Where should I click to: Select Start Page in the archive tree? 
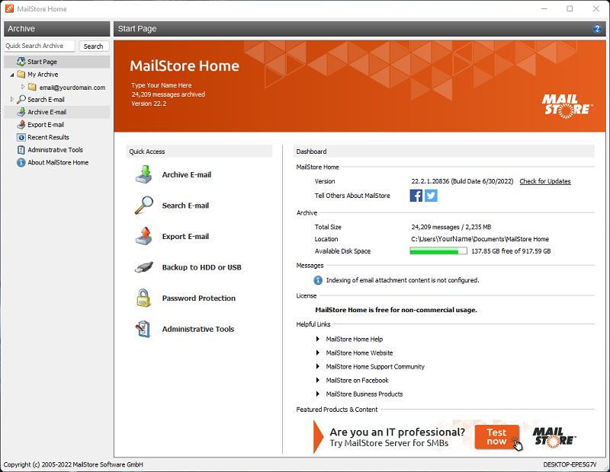pyautogui.click(x=43, y=62)
